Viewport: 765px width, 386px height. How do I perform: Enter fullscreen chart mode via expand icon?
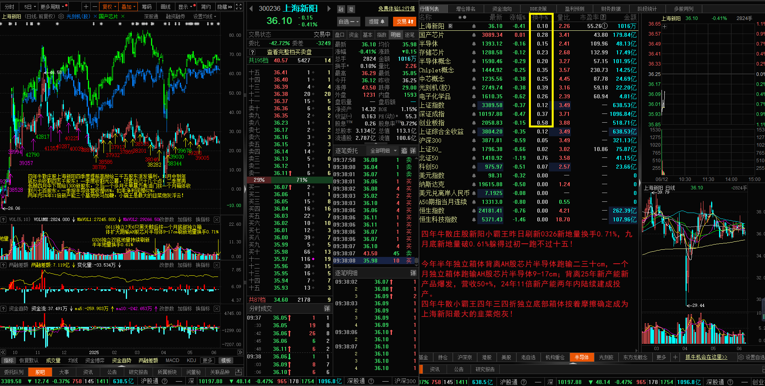click(238, 7)
